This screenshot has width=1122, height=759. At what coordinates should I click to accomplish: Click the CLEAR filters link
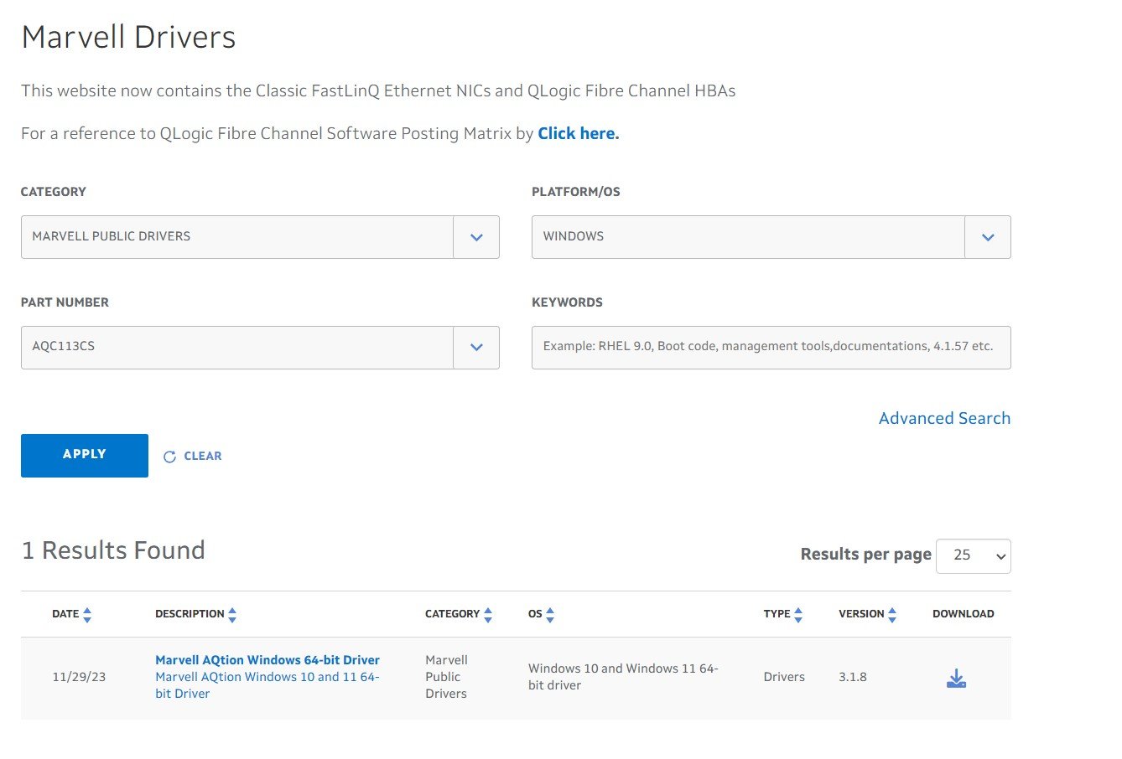[x=203, y=457]
